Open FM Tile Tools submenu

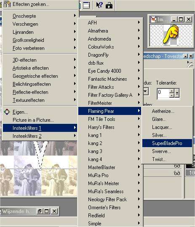pos(110,119)
